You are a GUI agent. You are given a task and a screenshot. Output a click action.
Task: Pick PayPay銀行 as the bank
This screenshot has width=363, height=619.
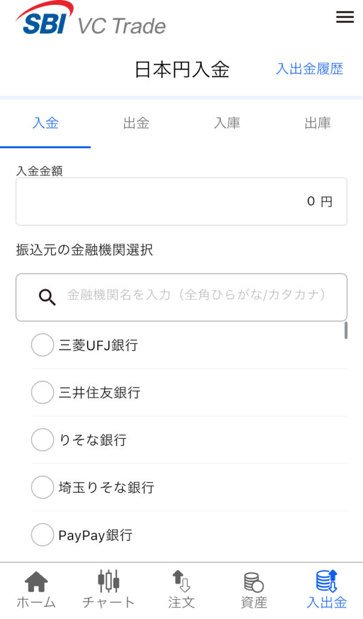tap(42, 534)
